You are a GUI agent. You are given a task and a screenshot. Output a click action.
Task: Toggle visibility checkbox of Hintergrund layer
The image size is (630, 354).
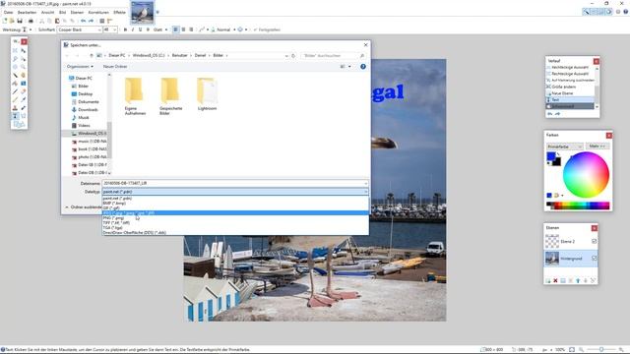click(x=594, y=258)
